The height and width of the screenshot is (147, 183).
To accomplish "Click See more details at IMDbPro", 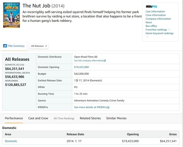I will (90, 107).
